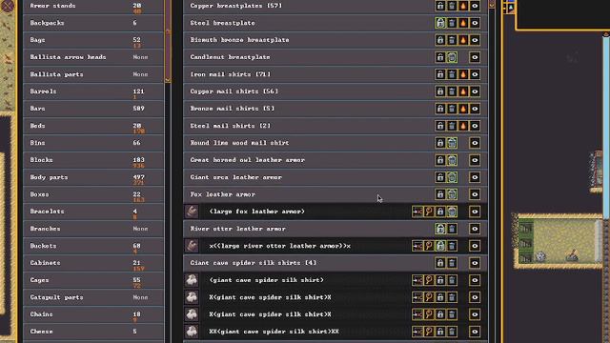
Task: Select the Backpacks category
Action: [x=93, y=23]
